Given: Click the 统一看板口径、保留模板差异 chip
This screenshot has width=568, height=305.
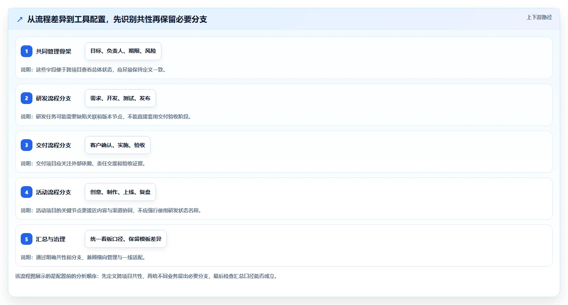Looking at the screenshot, I should tap(126, 239).
